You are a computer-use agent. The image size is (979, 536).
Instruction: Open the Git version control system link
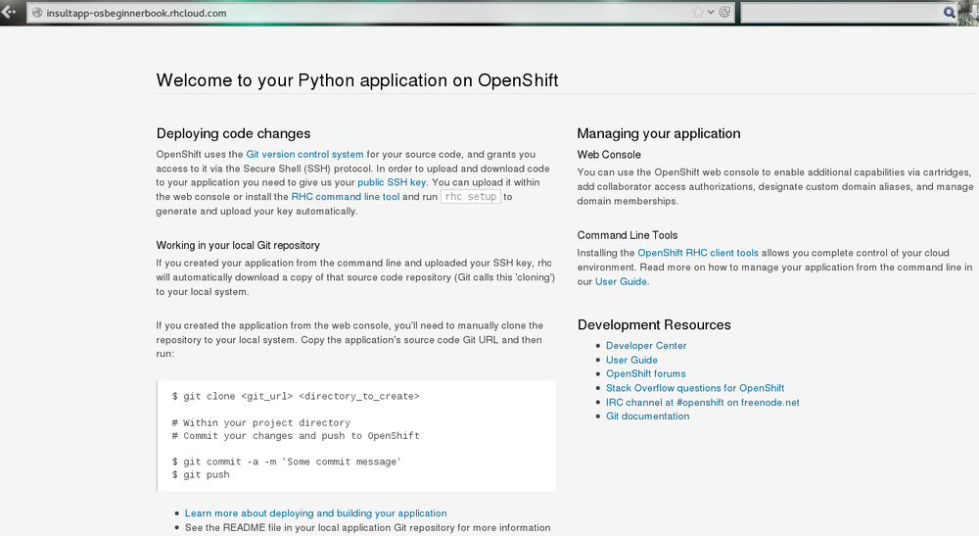coord(304,154)
